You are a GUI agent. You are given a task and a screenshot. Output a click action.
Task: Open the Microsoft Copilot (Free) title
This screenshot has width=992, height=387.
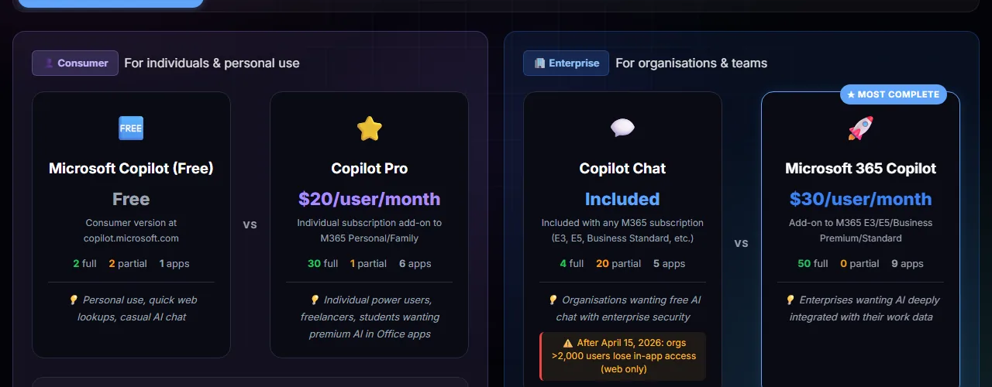pos(131,168)
